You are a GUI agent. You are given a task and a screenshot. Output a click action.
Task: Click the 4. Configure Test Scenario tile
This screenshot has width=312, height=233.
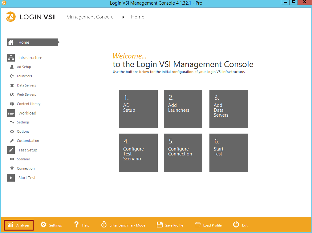pyautogui.click(x=138, y=153)
